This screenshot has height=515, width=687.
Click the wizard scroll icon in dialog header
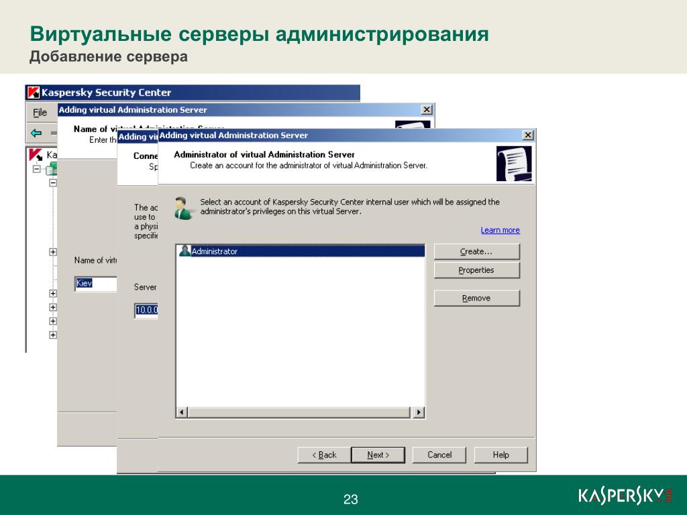[x=514, y=164]
